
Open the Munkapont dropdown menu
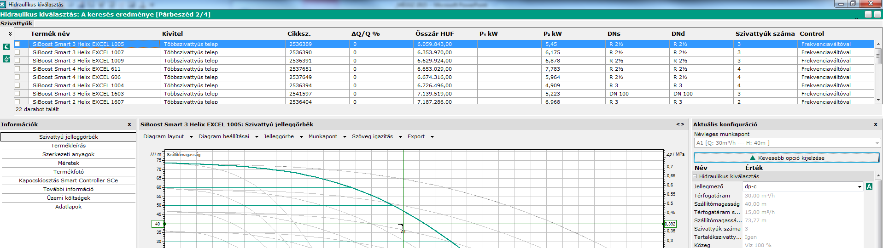[x=327, y=136]
